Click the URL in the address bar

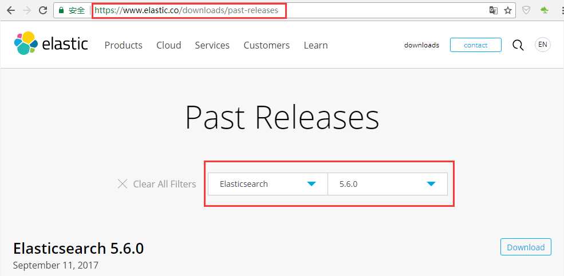pos(186,10)
